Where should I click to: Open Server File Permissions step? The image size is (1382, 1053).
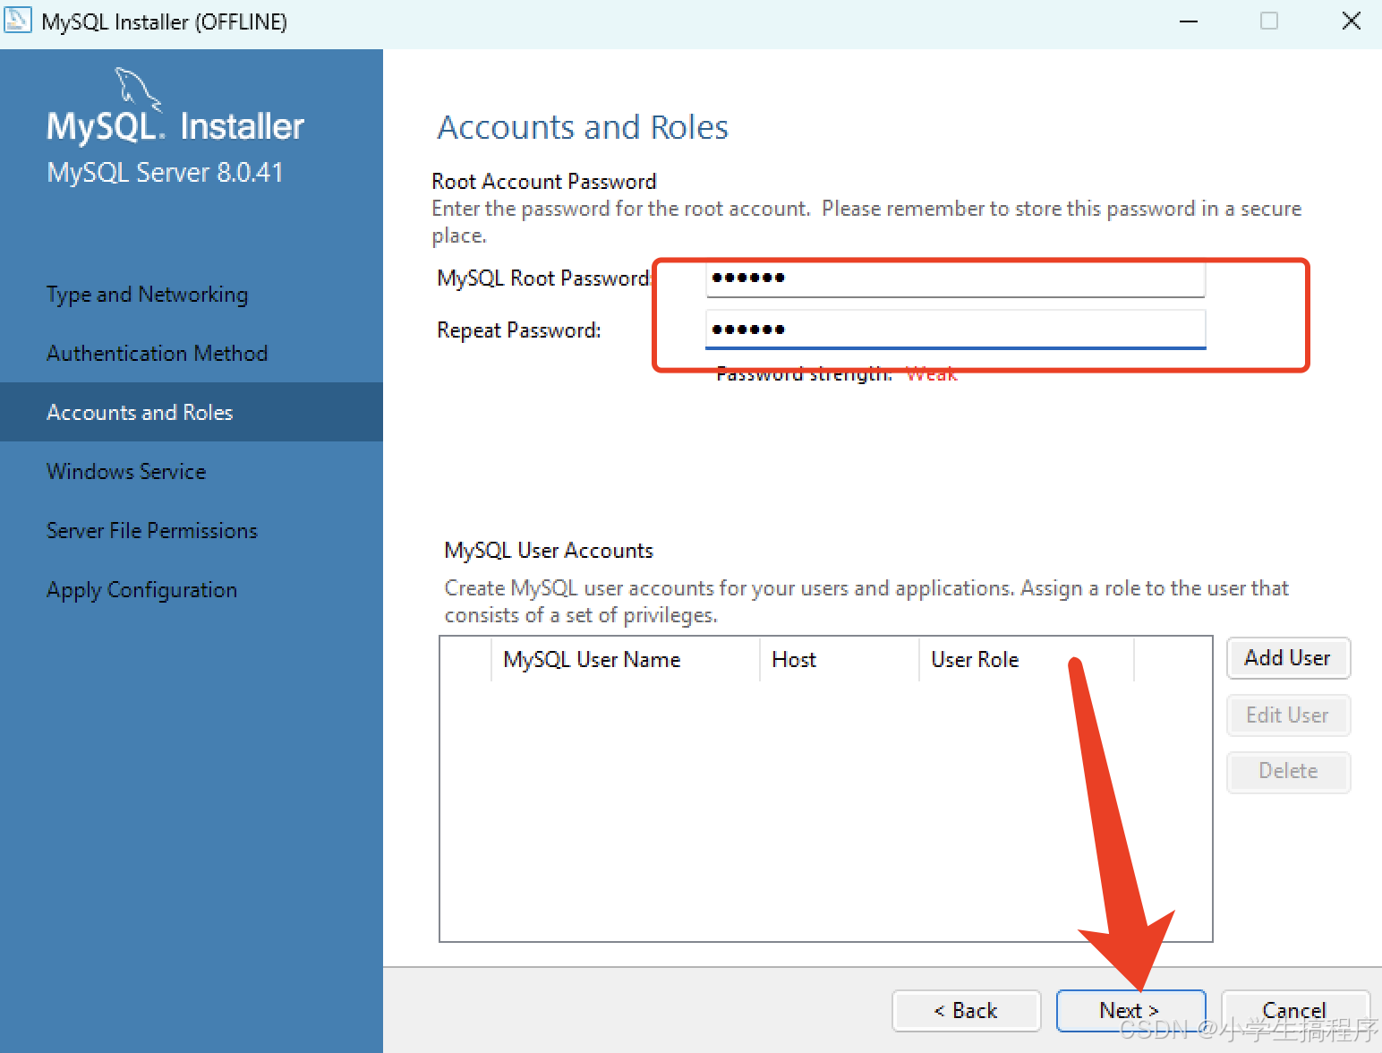tap(152, 531)
